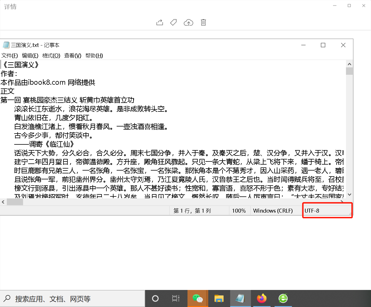The image size is (371, 307).
Task: Minimize the 详情 window
Action: click(x=335, y=6)
